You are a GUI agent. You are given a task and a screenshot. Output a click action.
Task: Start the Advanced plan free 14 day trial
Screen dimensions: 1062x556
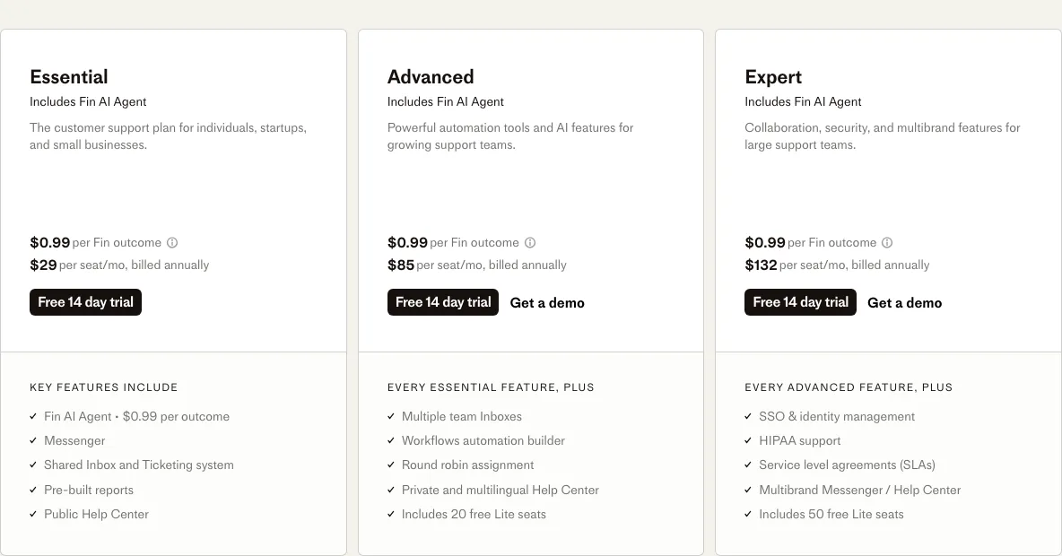442,302
